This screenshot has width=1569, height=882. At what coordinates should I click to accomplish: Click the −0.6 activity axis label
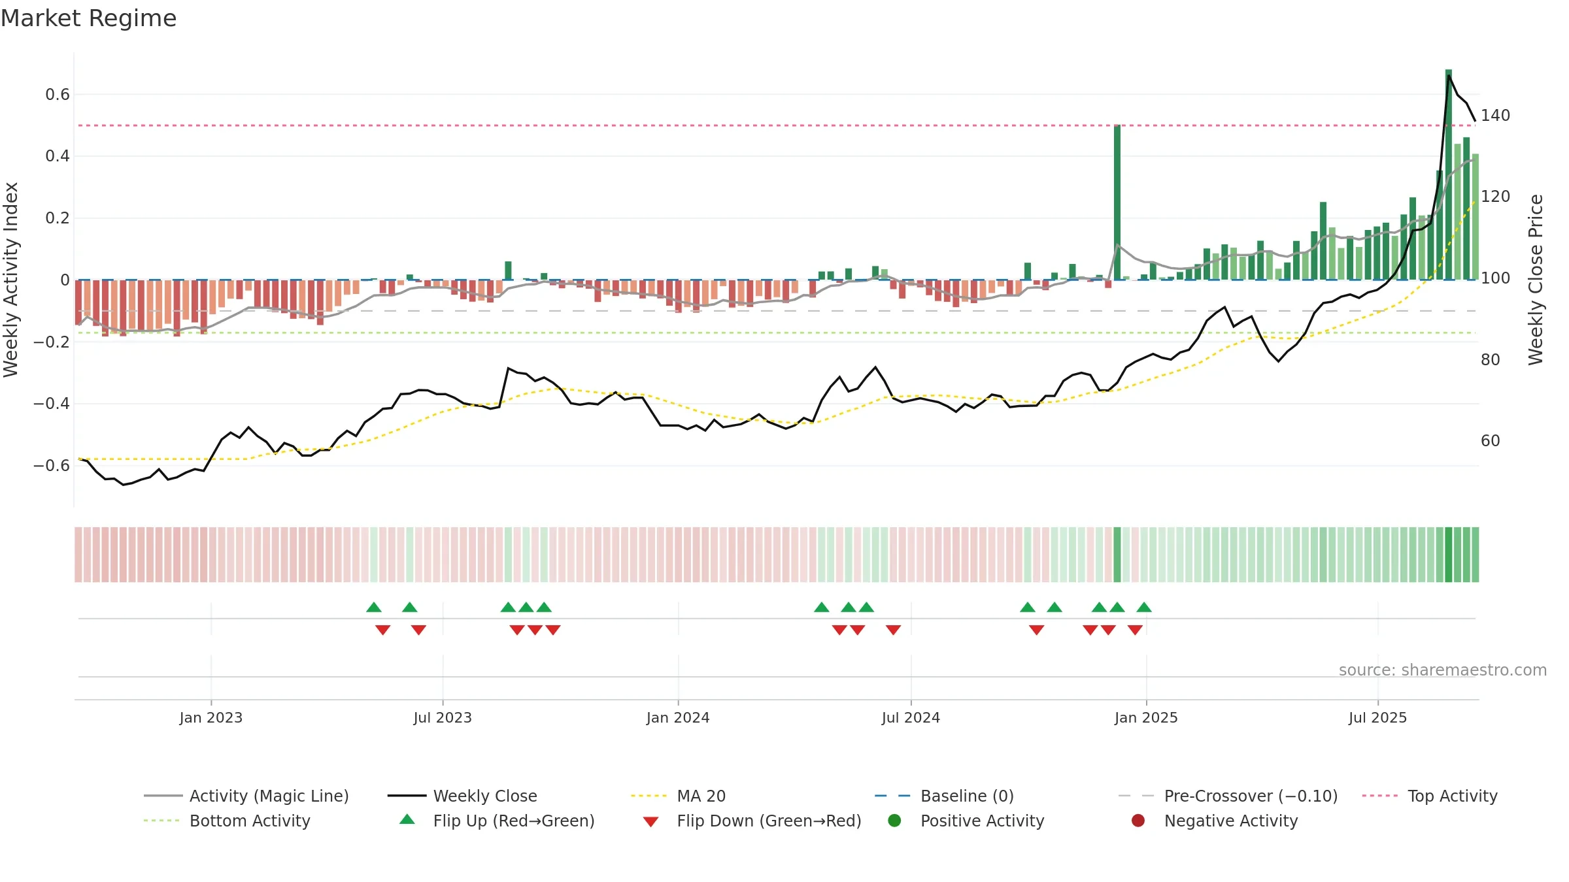click(52, 466)
